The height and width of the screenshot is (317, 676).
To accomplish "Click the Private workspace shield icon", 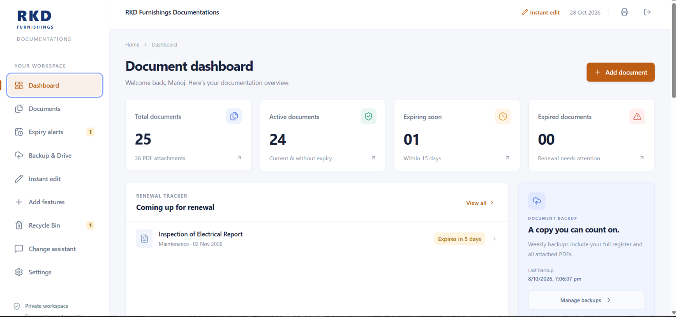I will pos(17,306).
